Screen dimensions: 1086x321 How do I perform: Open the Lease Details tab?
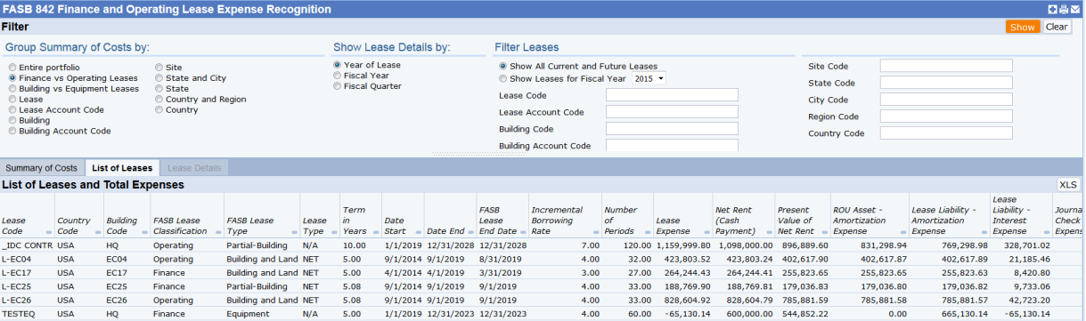click(195, 168)
